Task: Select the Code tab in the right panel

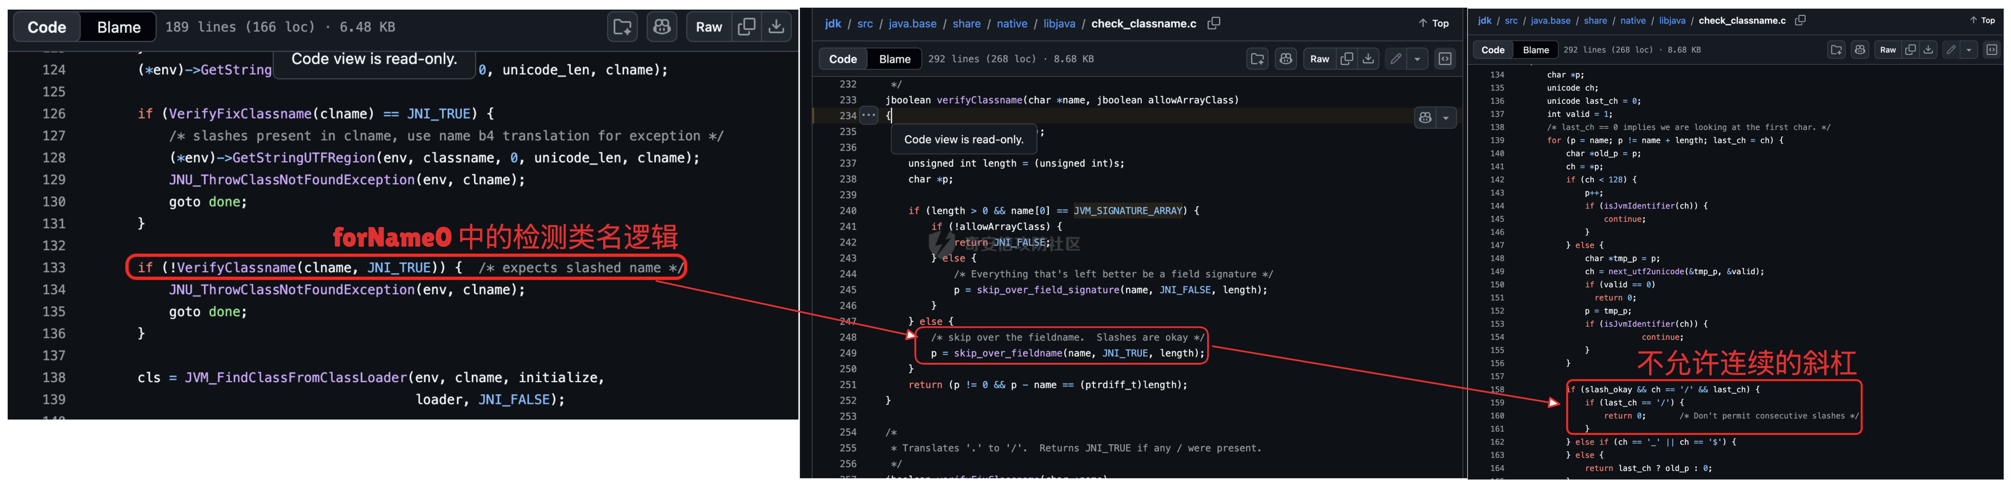Action: pos(1493,50)
